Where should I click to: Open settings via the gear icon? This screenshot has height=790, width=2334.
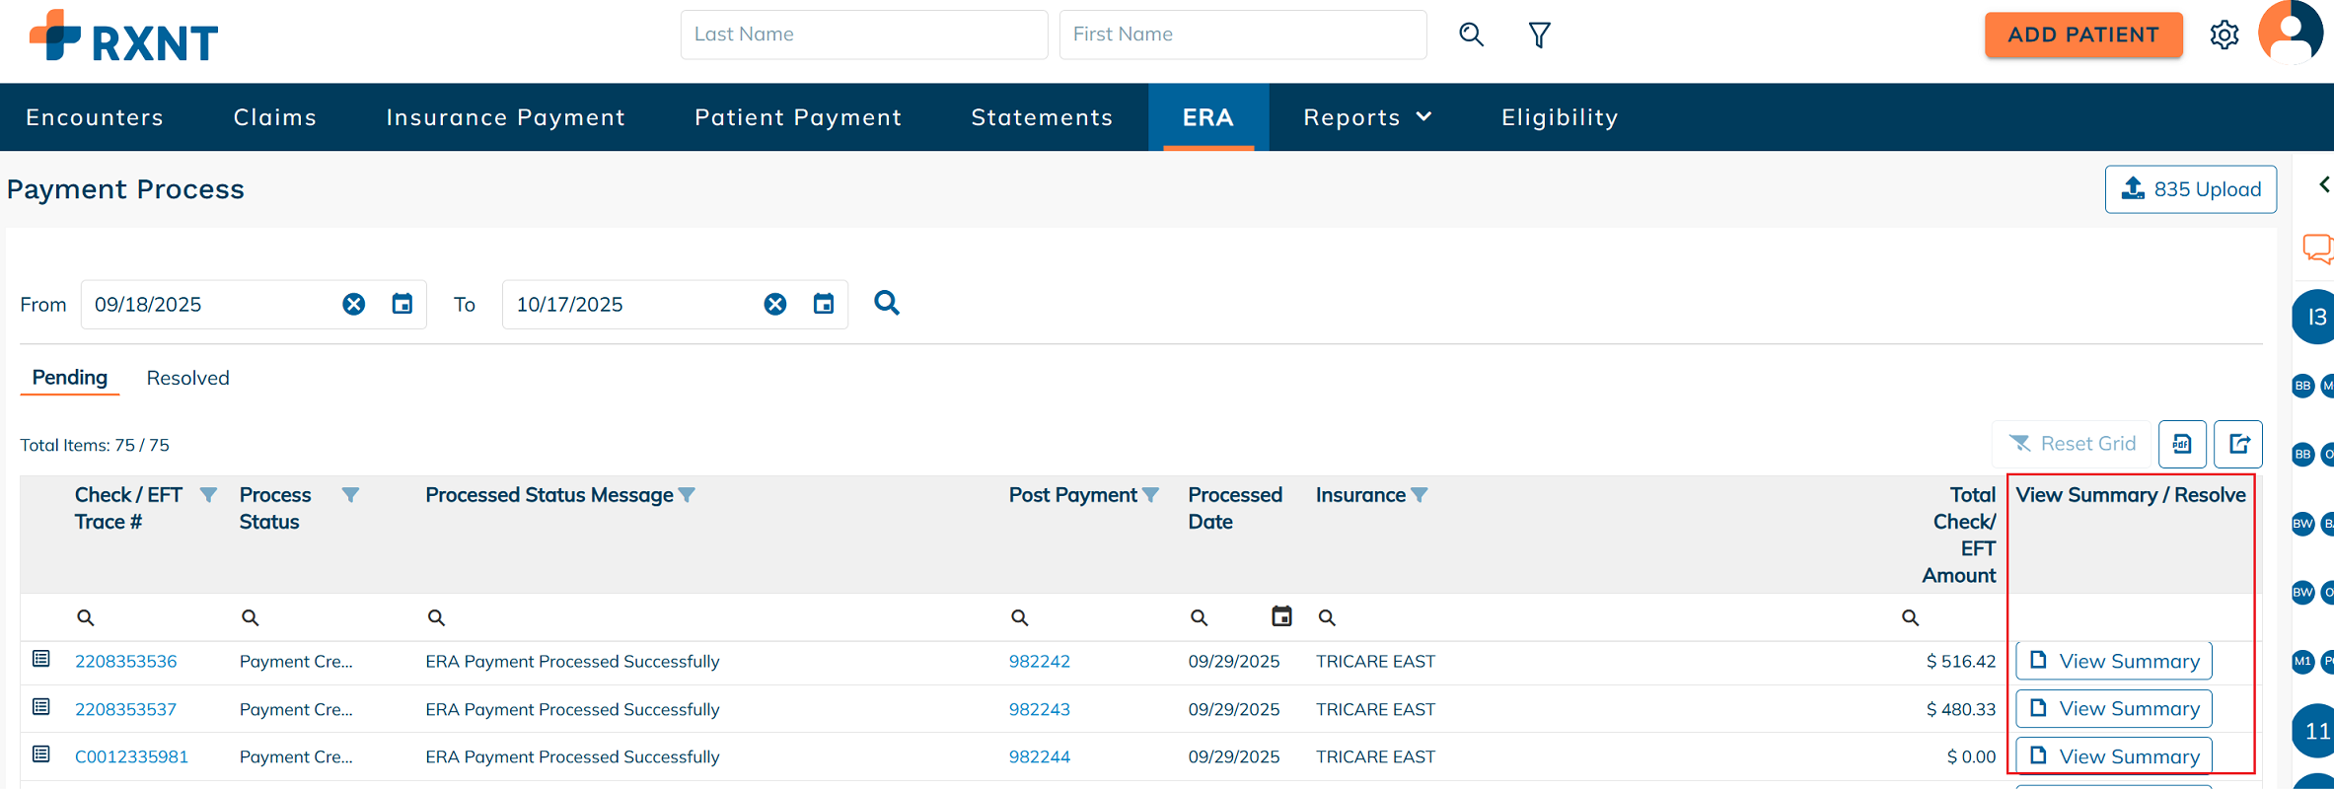coord(2224,36)
